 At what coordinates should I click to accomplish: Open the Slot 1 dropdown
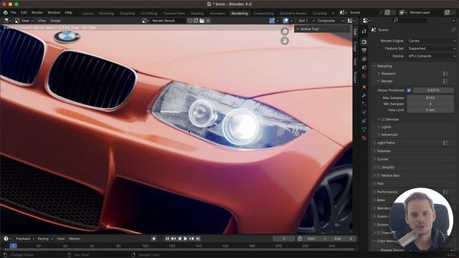pos(306,21)
